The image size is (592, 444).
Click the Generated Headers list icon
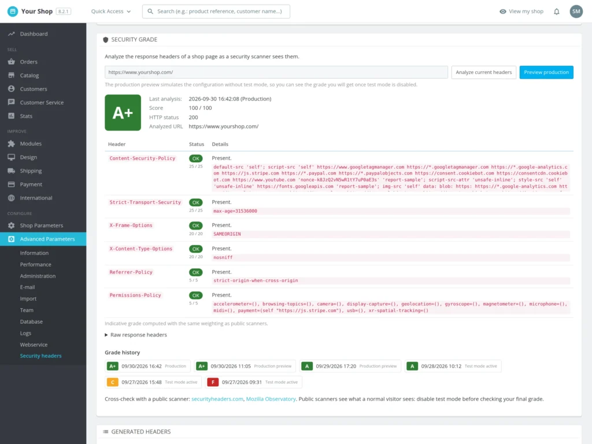(x=106, y=431)
